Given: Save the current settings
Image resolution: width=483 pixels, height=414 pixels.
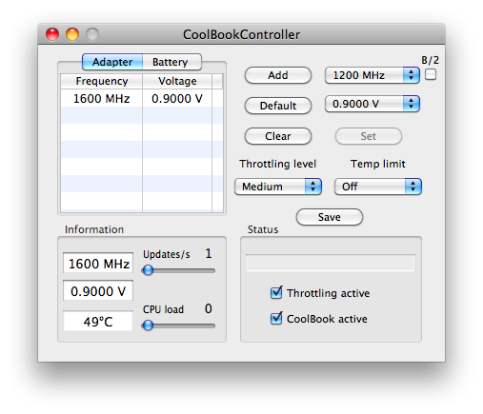Looking at the screenshot, I should point(330,217).
